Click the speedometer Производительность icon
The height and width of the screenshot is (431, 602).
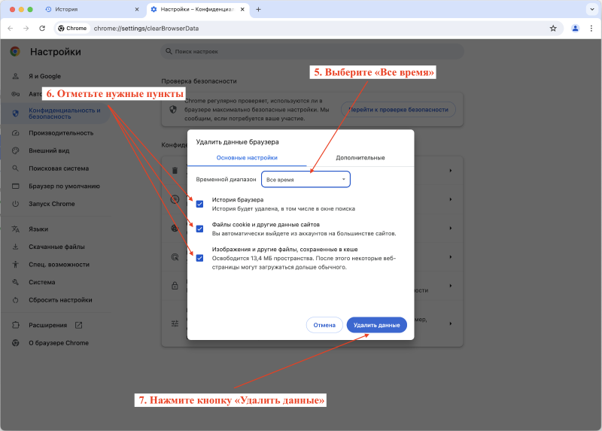[15, 133]
